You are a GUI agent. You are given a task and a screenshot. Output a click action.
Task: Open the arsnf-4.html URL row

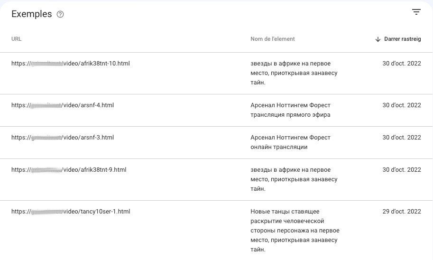pyautogui.click(x=63, y=105)
